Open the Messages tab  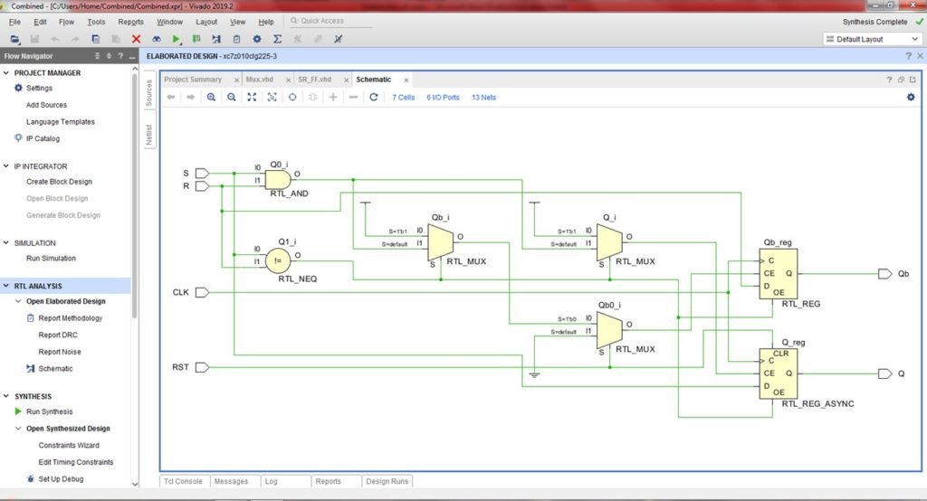click(x=231, y=481)
